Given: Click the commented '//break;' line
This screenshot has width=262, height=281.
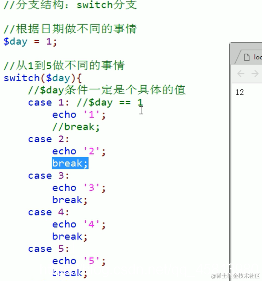Looking at the screenshot, I should (x=76, y=127).
